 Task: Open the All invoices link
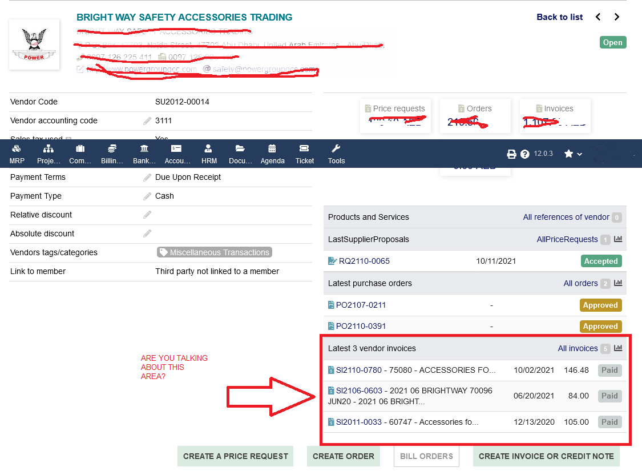(x=578, y=348)
